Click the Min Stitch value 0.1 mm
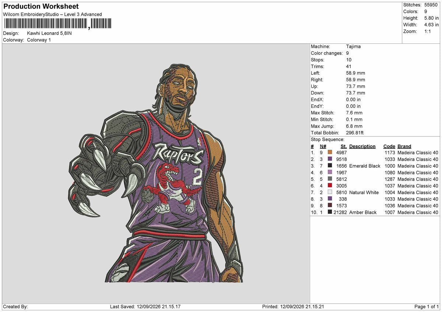The width and height of the screenshot is (442, 312). click(354, 119)
